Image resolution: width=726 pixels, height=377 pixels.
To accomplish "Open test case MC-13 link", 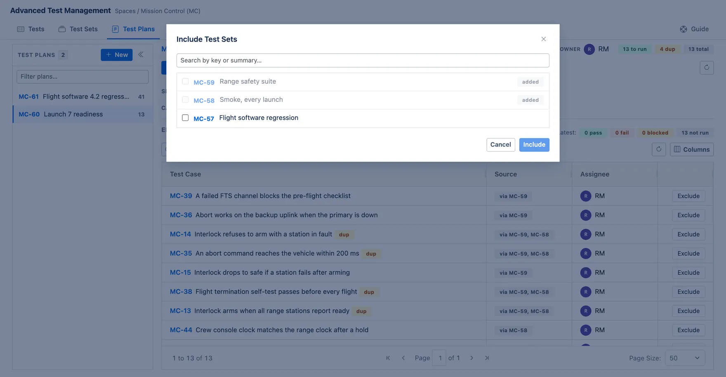I will 180,311.
